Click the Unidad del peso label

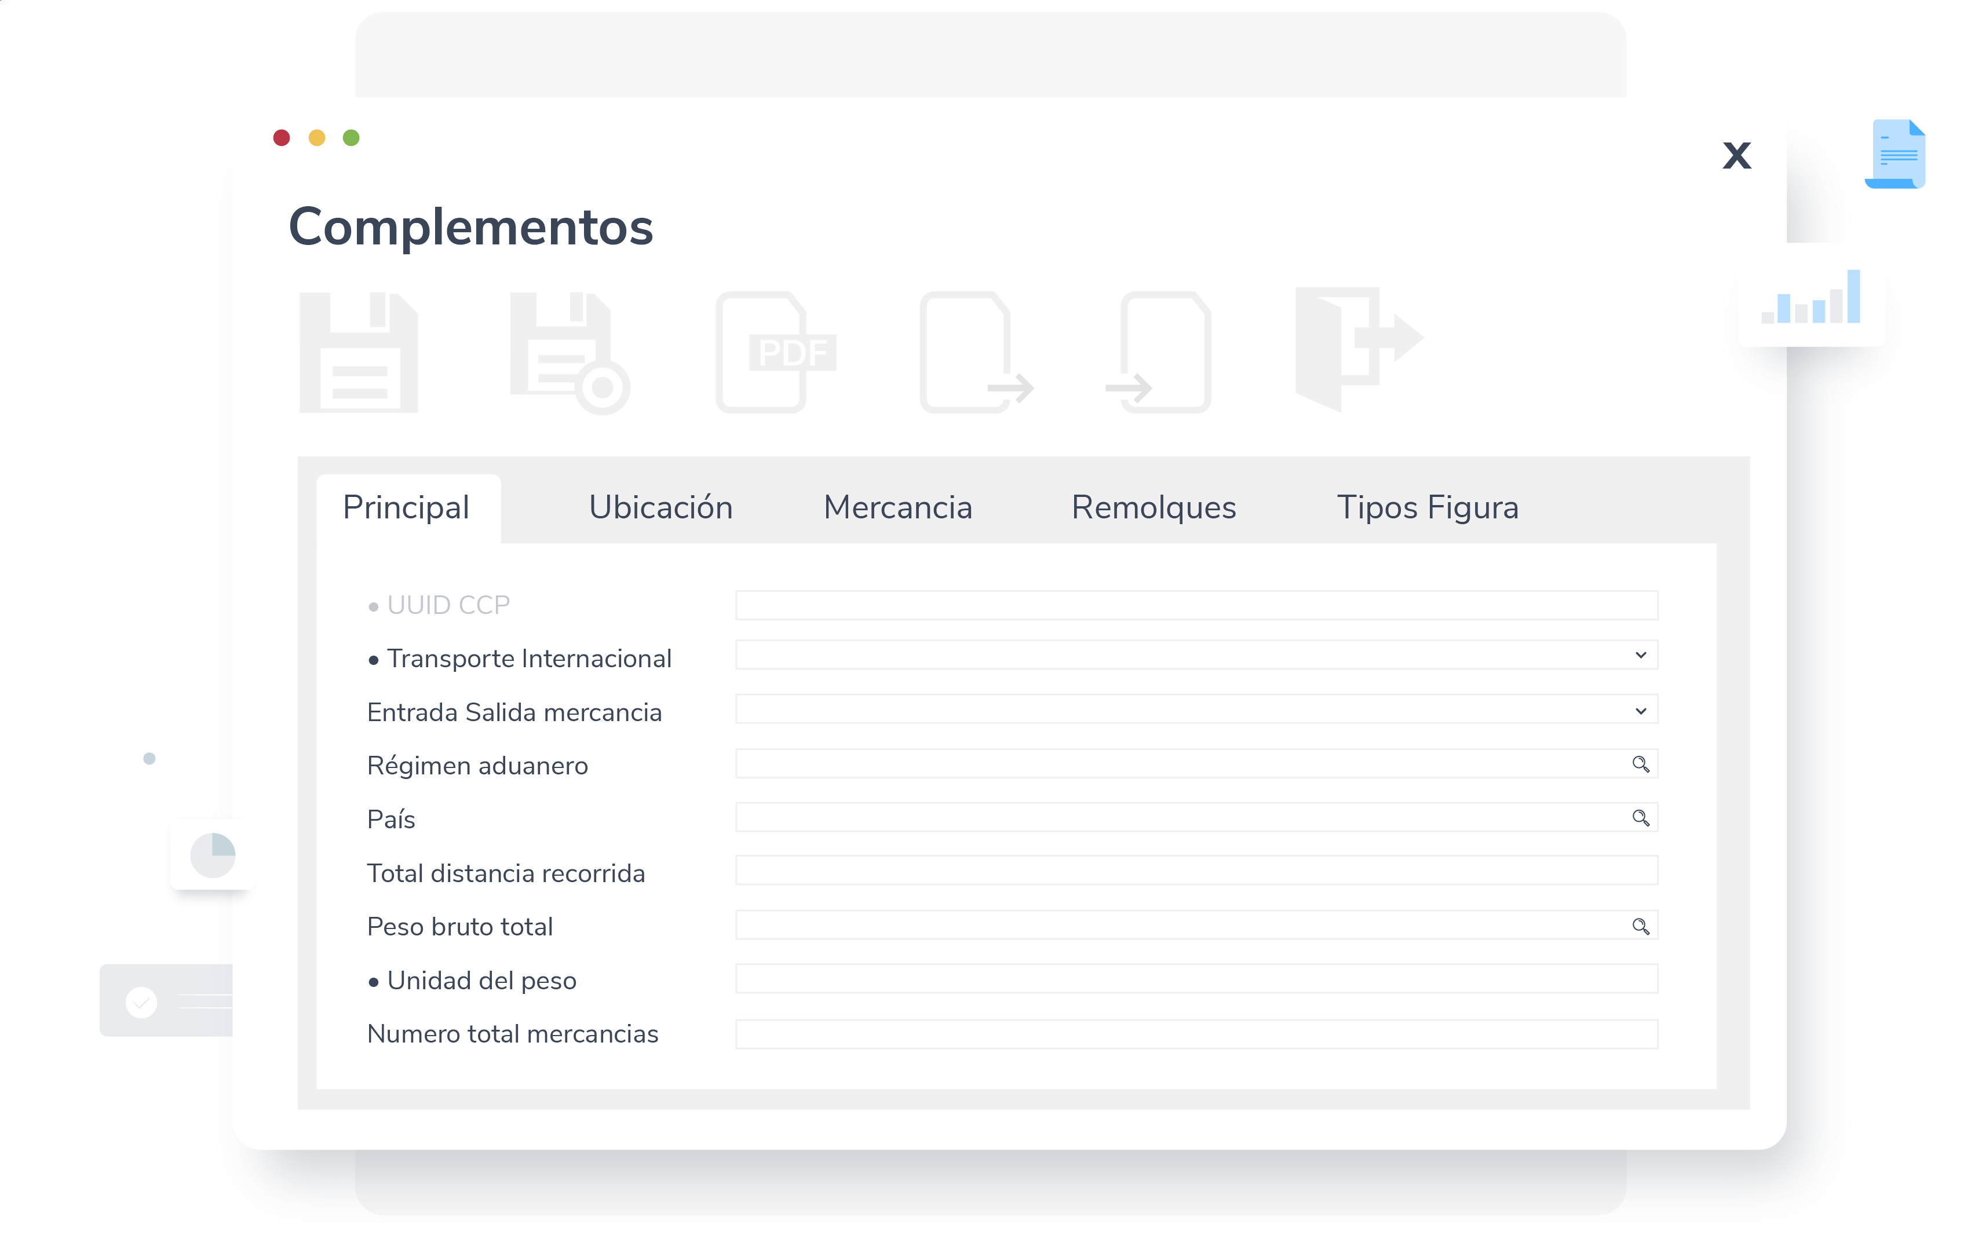(x=481, y=981)
